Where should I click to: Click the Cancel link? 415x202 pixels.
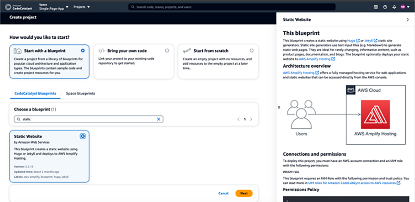(223, 193)
